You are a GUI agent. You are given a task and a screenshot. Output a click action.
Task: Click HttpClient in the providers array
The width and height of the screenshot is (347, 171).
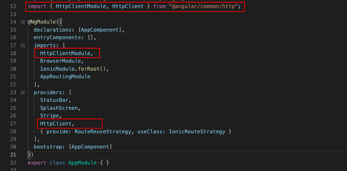click(56, 124)
